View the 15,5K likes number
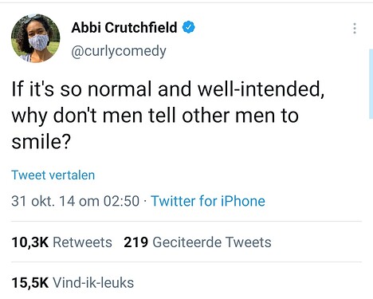 [30, 282]
